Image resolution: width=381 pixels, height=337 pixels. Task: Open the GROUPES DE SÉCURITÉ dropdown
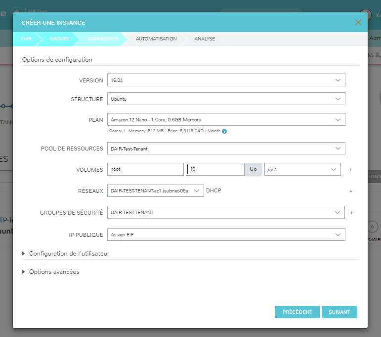pyautogui.click(x=226, y=213)
